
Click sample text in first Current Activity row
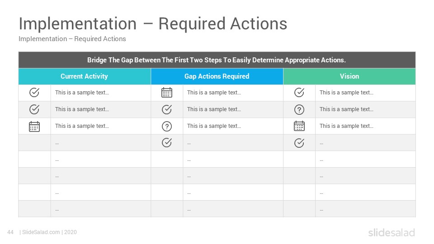pos(82,93)
